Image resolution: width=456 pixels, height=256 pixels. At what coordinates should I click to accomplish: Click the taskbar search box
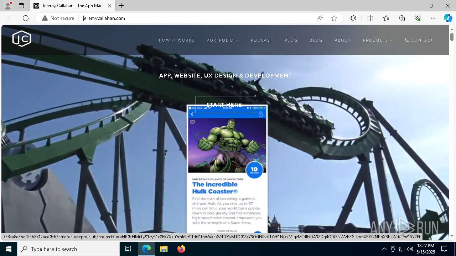68,249
